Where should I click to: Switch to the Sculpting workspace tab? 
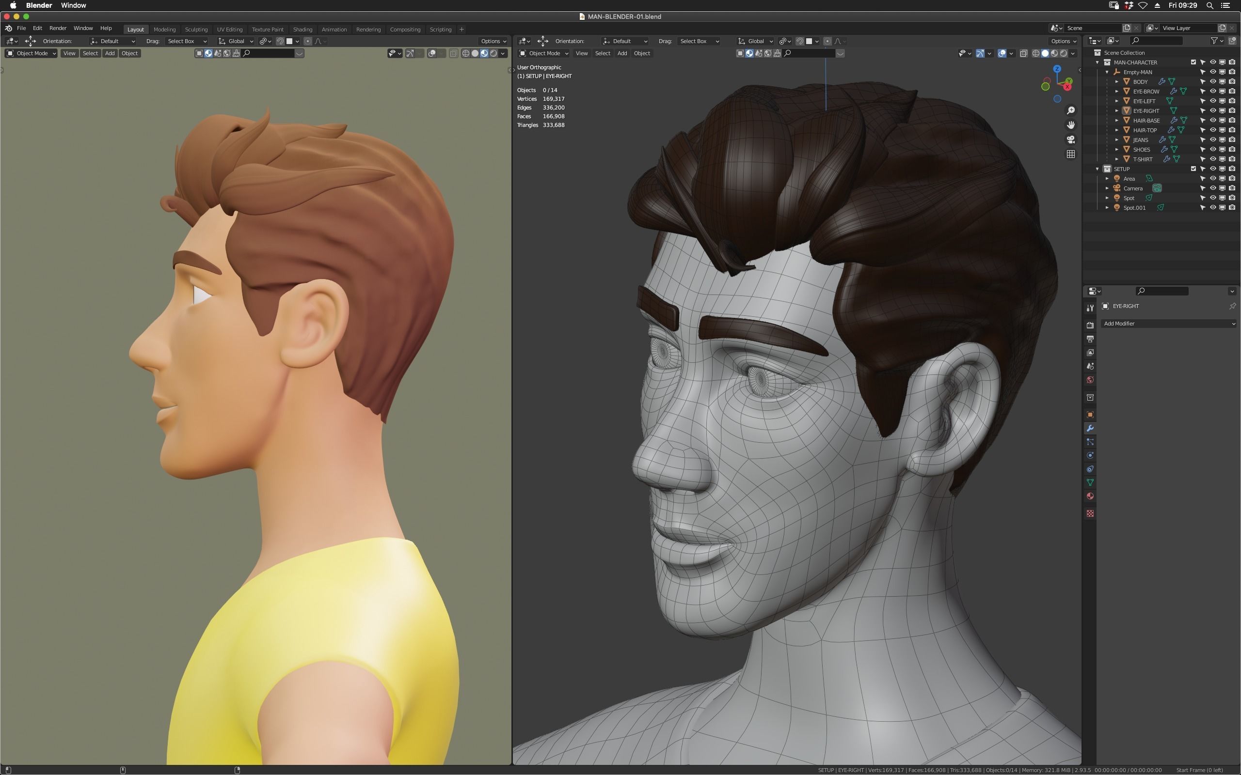click(x=196, y=29)
